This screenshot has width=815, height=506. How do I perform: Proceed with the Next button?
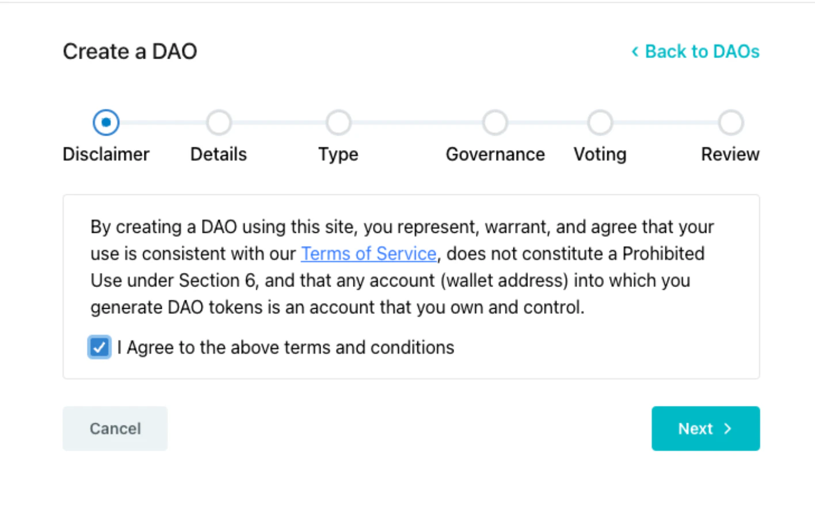(x=705, y=428)
